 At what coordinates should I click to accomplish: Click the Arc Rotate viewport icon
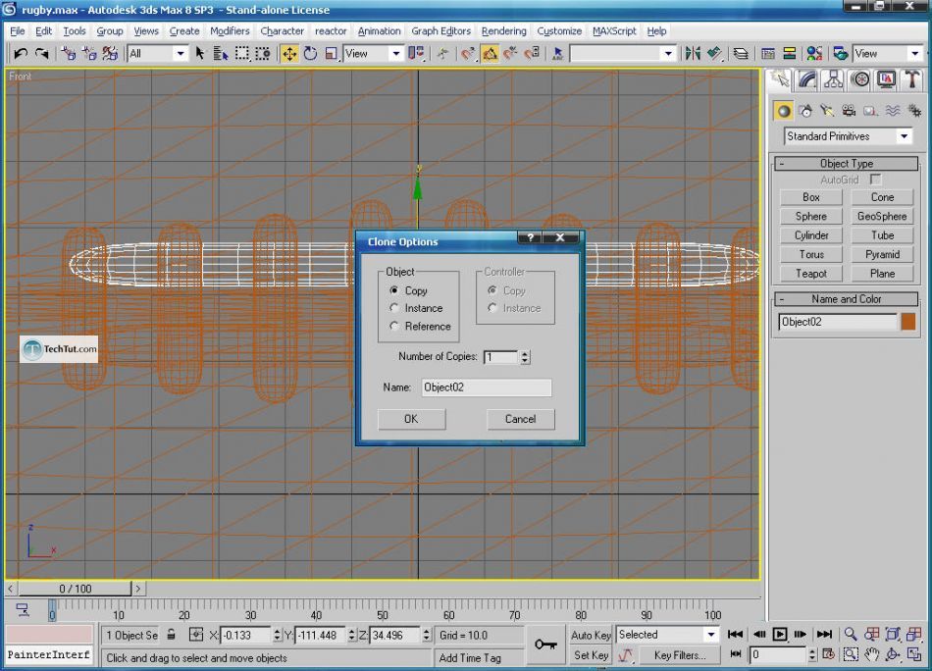[893, 654]
